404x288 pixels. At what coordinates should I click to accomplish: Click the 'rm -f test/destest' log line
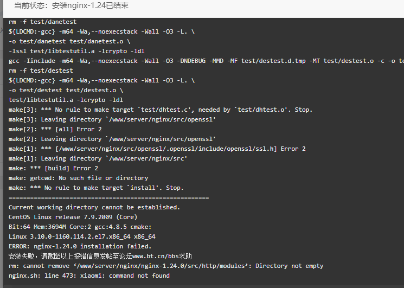tap(41, 71)
